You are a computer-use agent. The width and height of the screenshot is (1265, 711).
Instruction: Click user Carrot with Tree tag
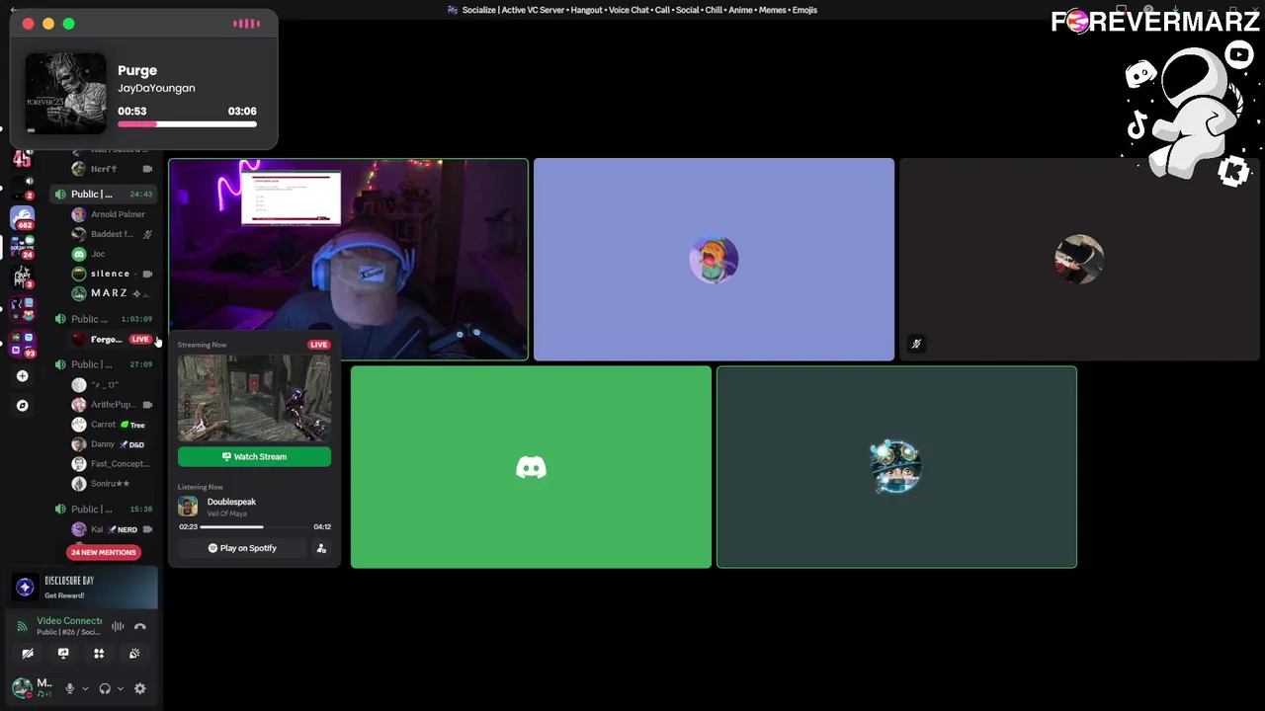pyautogui.click(x=112, y=425)
